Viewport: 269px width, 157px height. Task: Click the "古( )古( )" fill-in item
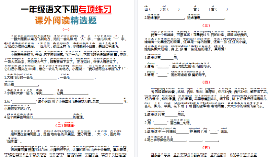[x=210, y=9]
